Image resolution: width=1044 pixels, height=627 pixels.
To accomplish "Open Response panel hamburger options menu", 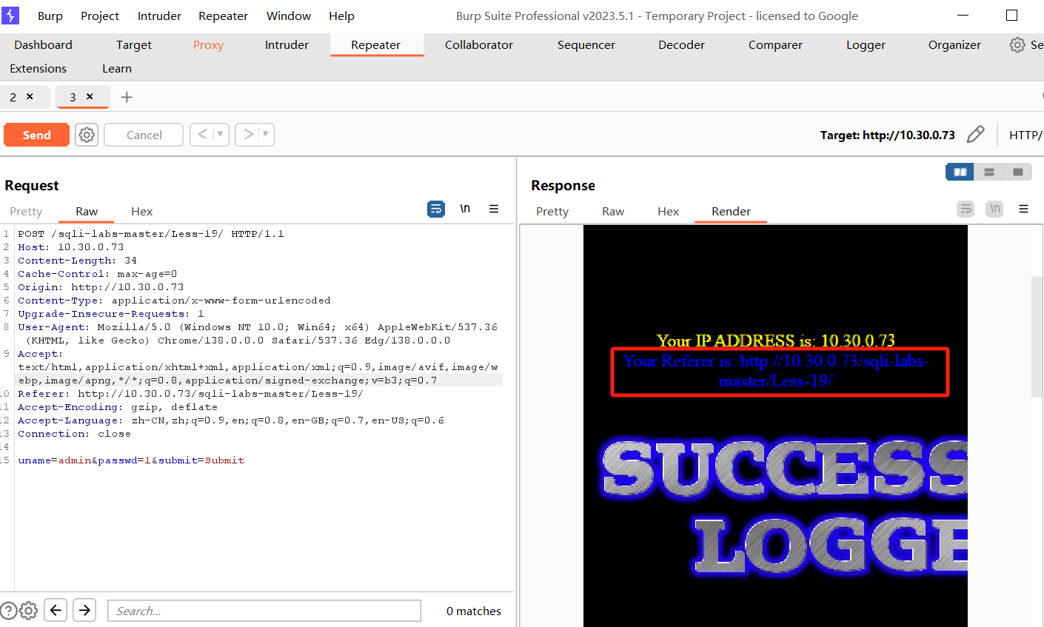I will (x=1024, y=209).
